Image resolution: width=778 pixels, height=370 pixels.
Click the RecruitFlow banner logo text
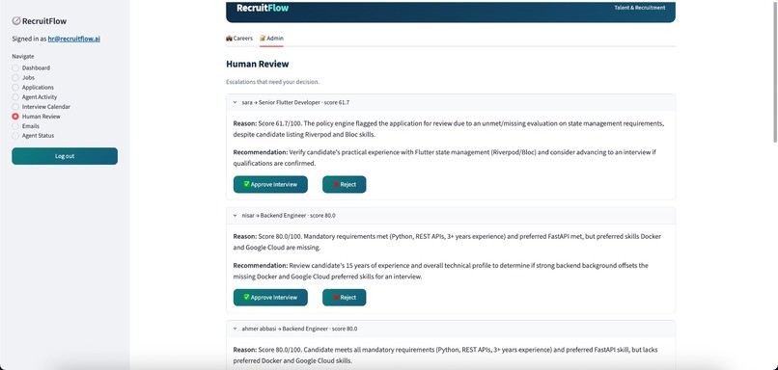click(x=263, y=8)
